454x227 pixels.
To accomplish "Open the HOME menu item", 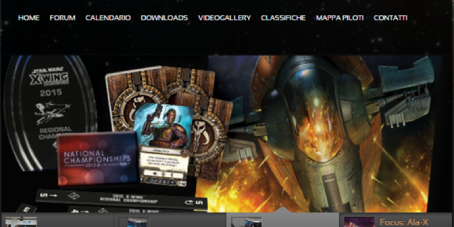I will [29, 18].
